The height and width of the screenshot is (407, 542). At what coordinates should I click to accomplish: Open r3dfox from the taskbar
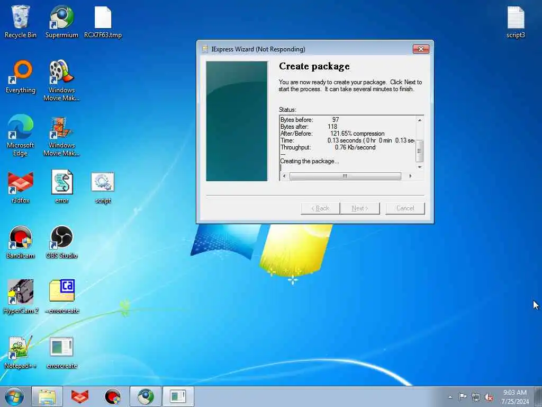tap(80, 396)
